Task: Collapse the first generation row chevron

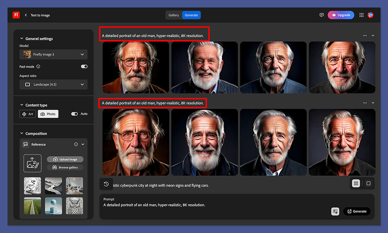Action: [373, 36]
